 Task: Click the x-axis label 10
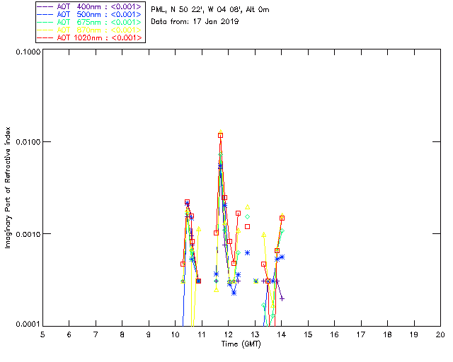click(x=175, y=334)
